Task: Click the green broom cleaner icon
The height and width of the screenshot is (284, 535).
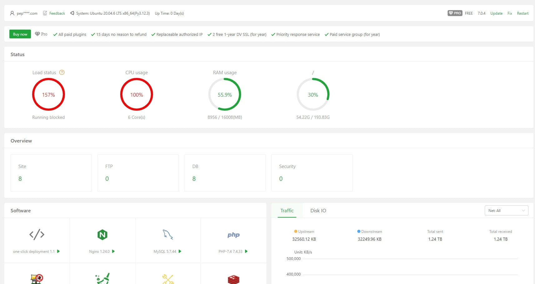Action: [x=102, y=278]
